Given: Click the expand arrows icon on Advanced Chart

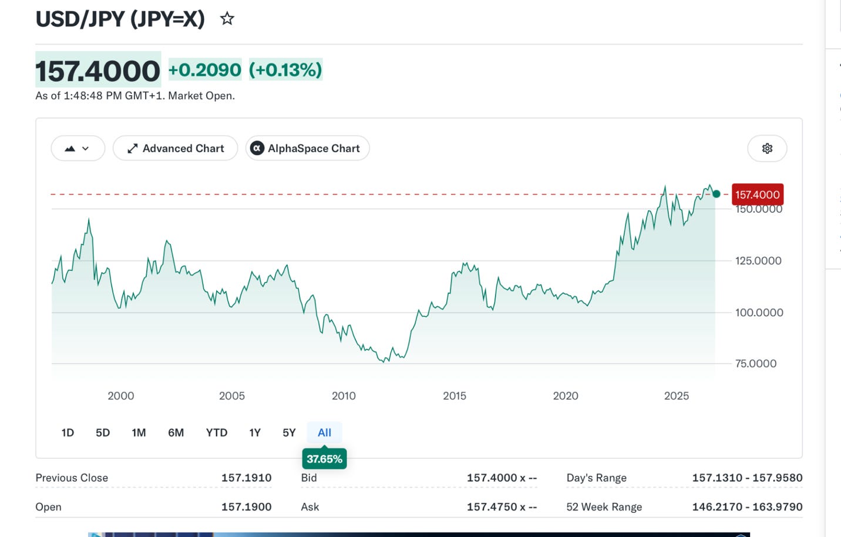Looking at the screenshot, I should click(132, 149).
